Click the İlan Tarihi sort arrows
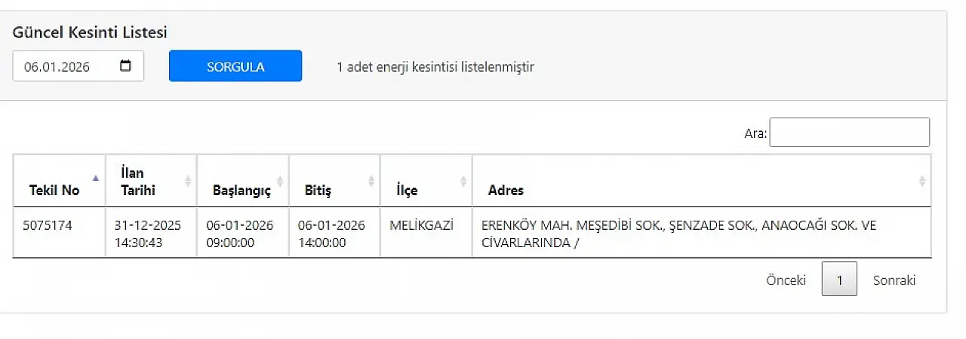 pos(188,181)
